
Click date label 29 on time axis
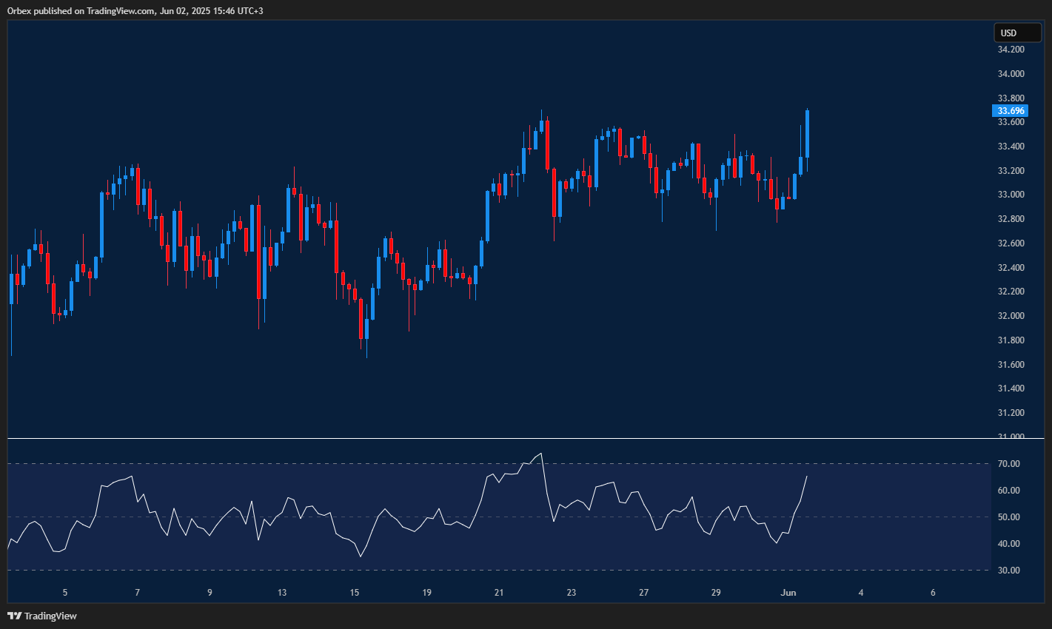point(716,593)
